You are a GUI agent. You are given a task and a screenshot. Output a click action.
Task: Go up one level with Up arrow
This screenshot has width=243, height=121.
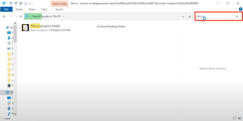coord(21,16)
